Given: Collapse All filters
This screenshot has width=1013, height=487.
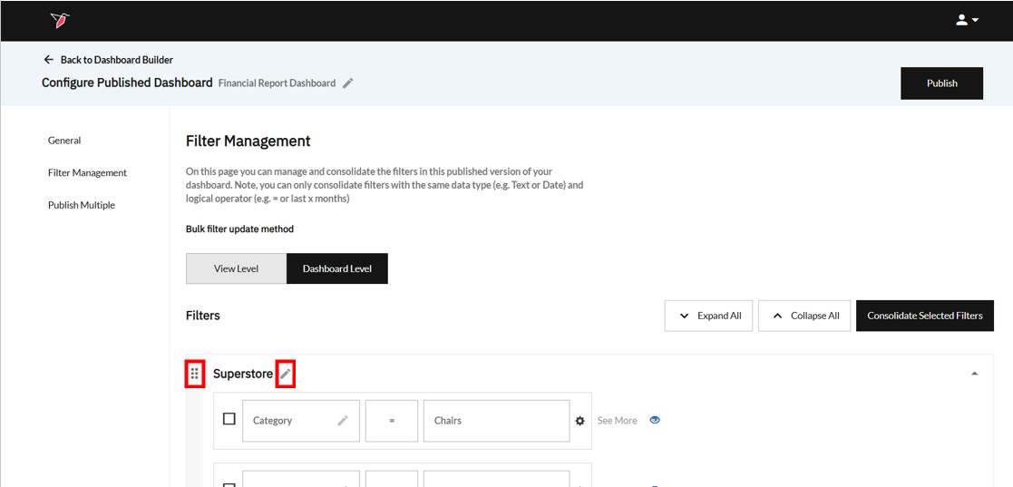Looking at the screenshot, I should [804, 316].
